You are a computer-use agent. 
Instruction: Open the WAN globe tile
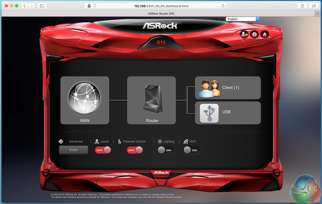tap(85, 100)
